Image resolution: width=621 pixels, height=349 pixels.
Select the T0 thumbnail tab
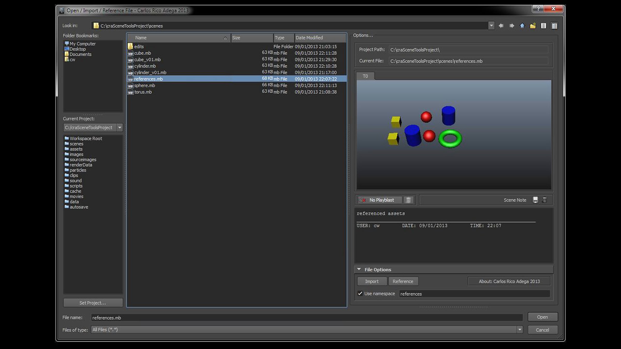click(365, 76)
